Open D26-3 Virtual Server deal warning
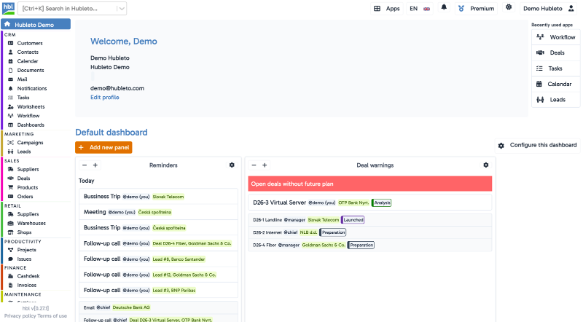Viewport: 583px width, 322px height. coord(370,203)
